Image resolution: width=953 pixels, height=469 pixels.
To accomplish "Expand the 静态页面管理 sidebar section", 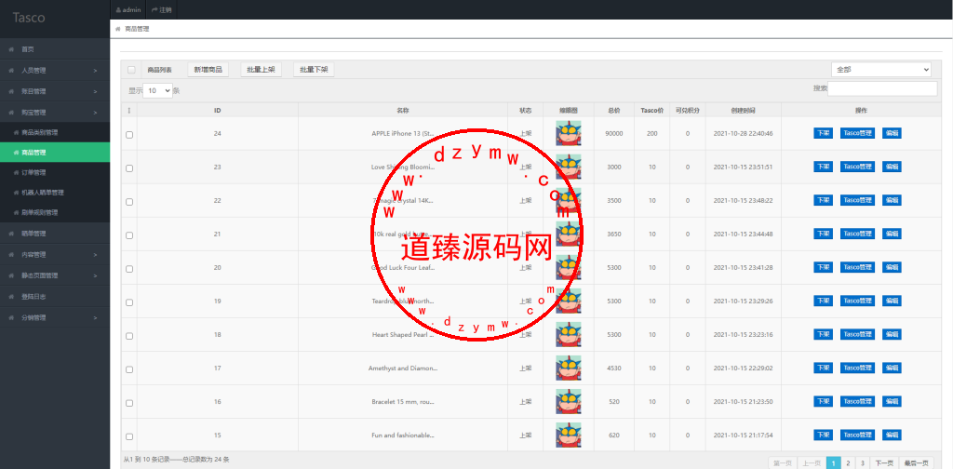I will coord(55,275).
